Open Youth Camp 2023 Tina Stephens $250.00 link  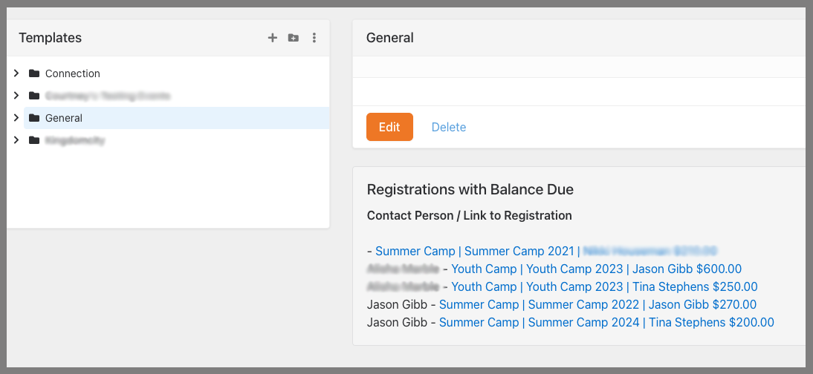point(604,286)
